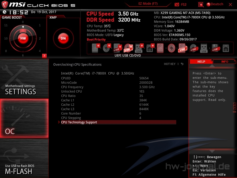Select the legacy USB key boot icon
The height and width of the screenshot is (178, 237).
(x=204, y=48)
